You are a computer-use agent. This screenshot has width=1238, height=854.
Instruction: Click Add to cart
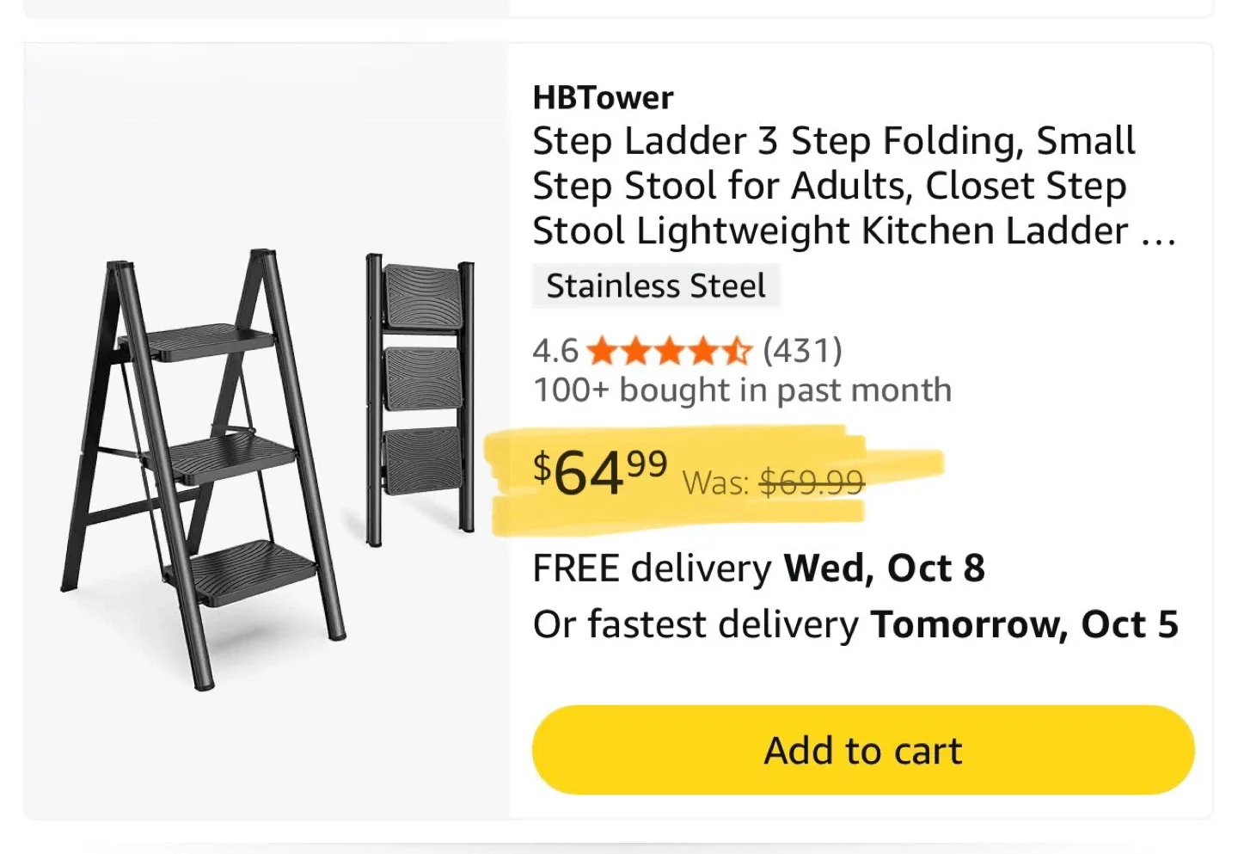pos(862,750)
